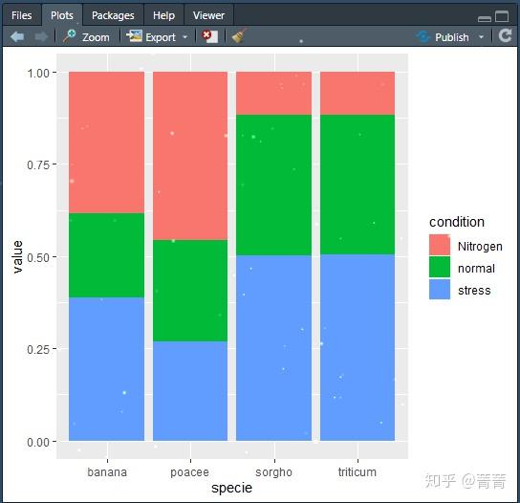Remove current plot with red X icon
Viewport: 520px width, 503px height.
210,36
